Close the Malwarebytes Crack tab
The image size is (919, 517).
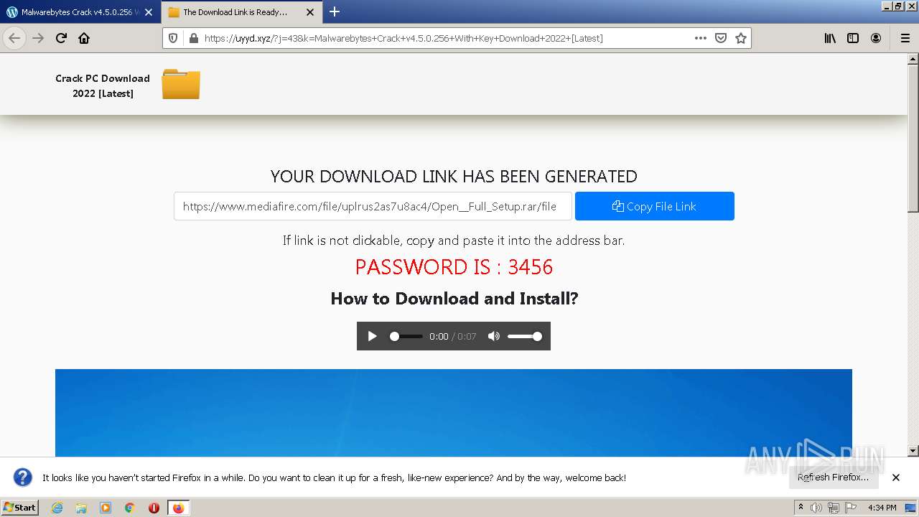click(x=149, y=12)
